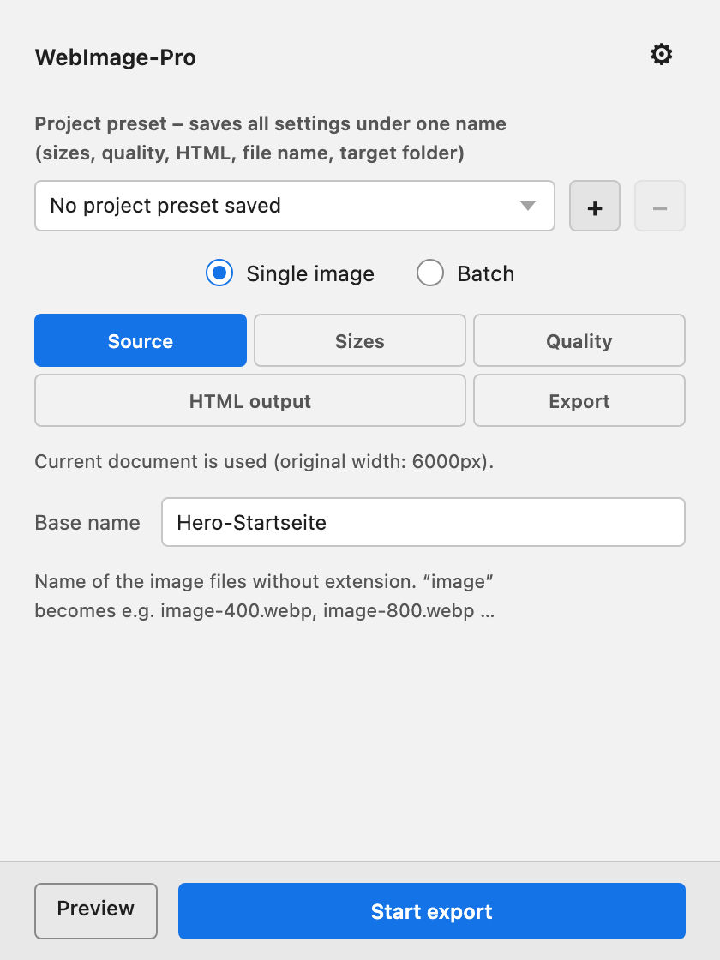
Task: Start export with the blue button
Action: point(432,910)
